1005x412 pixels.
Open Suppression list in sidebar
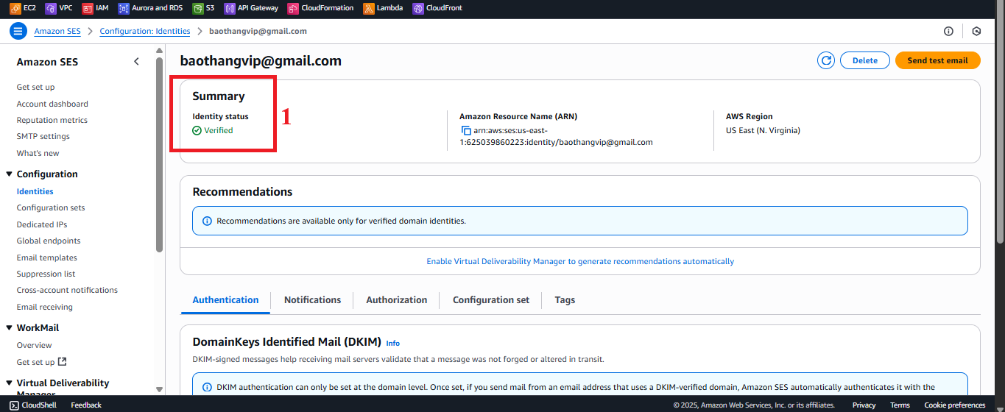pyautogui.click(x=46, y=274)
